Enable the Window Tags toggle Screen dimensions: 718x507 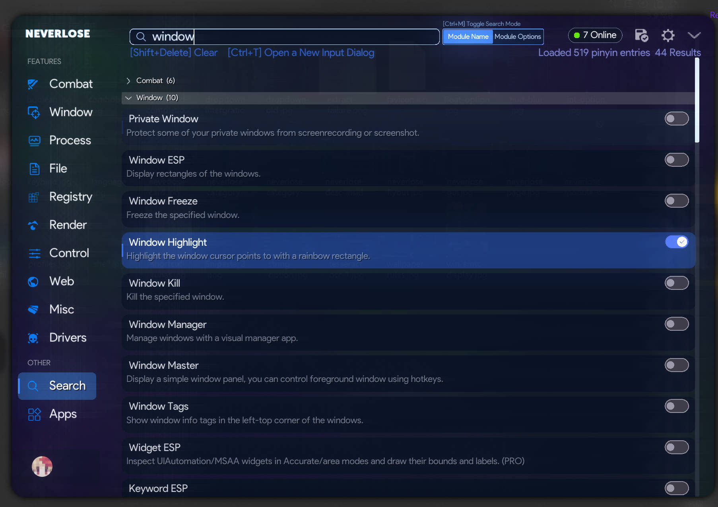pos(677,406)
